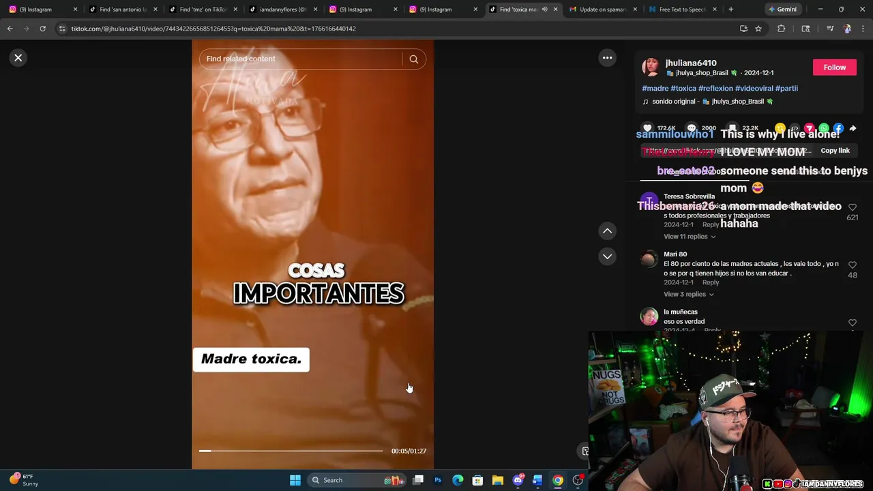
Task: Open the sonido original music link
Action: click(707, 102)
